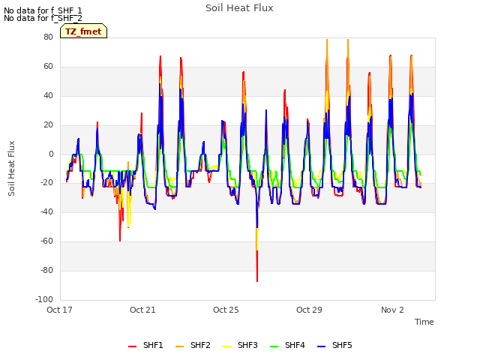The image size is (480, 360).
Task: Click the '0' y-axis tick label
Action: click(52, 154)
